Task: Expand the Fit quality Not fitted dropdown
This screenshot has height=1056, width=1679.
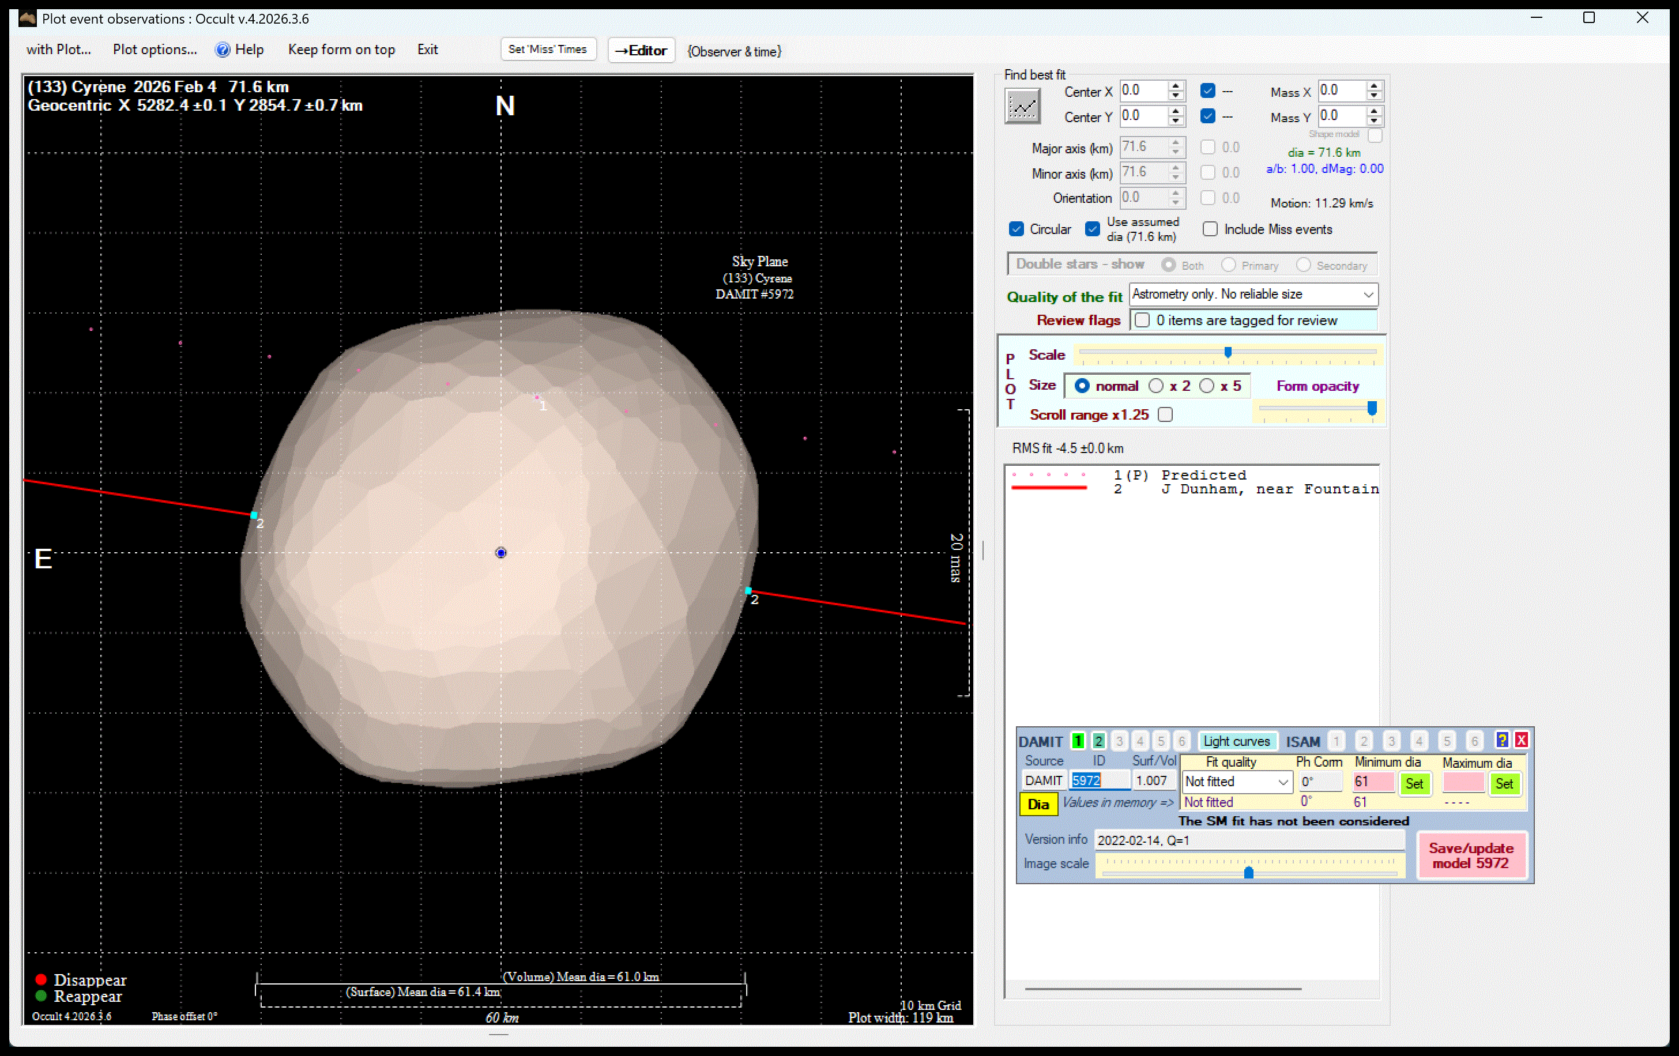Action: pyautogui.click(x=1282, y=782)
